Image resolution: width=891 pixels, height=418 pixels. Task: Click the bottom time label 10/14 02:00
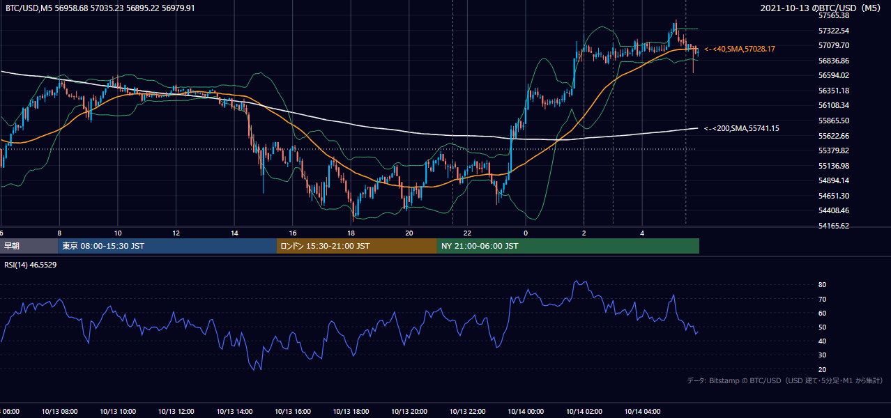point(584,412)
